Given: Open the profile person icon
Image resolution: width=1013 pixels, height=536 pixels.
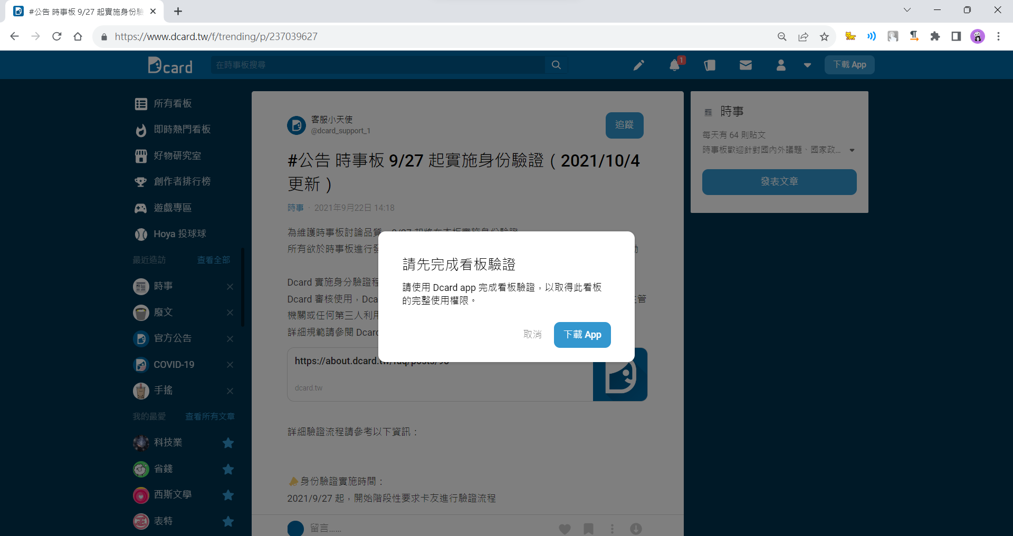Looking at the screenshot, I should click(x=781, y=65).
